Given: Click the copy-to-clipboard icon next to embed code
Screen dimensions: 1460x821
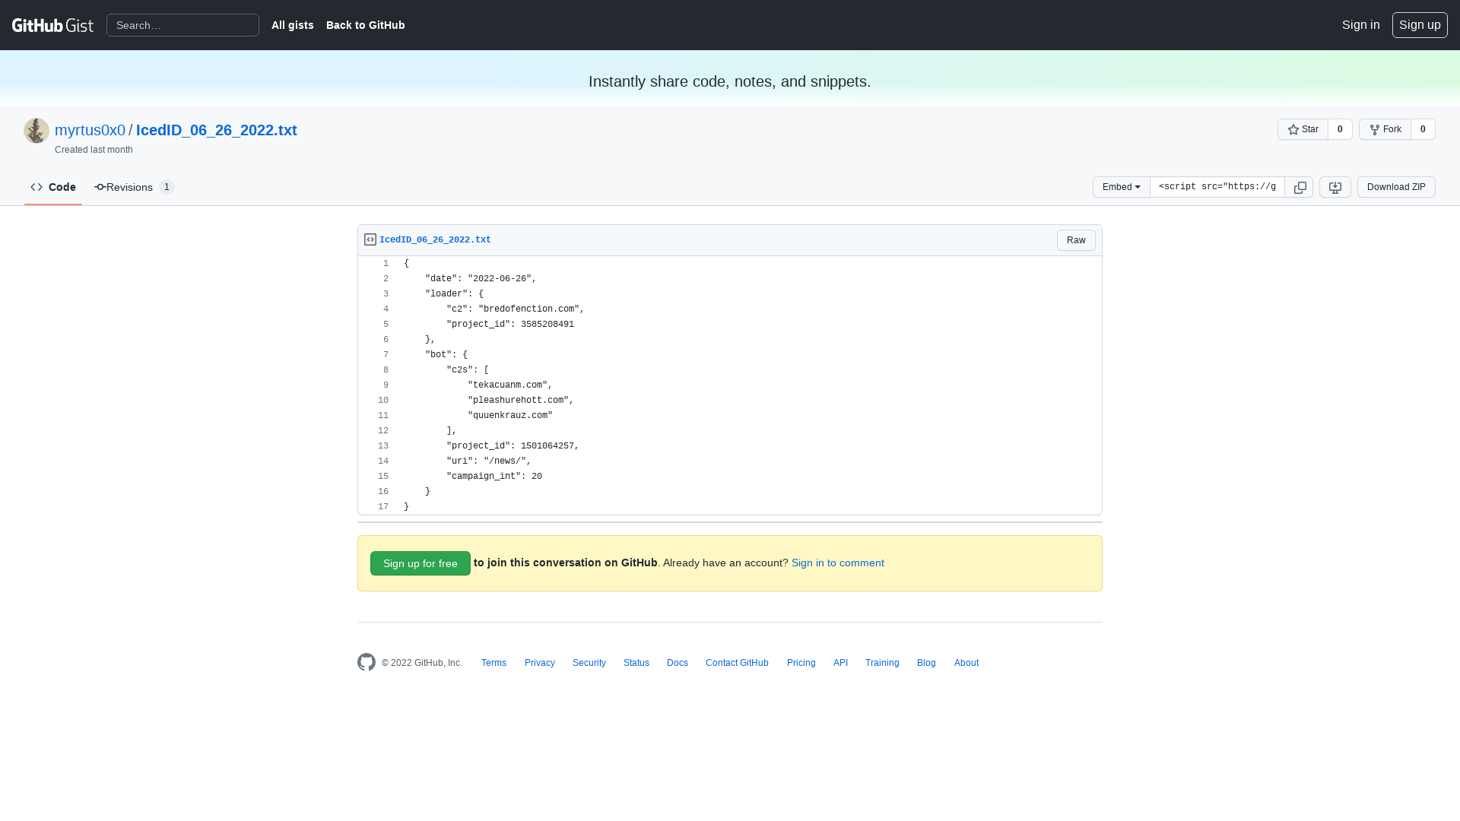Looking at the screenshot, I should [x=1300, y=187].
